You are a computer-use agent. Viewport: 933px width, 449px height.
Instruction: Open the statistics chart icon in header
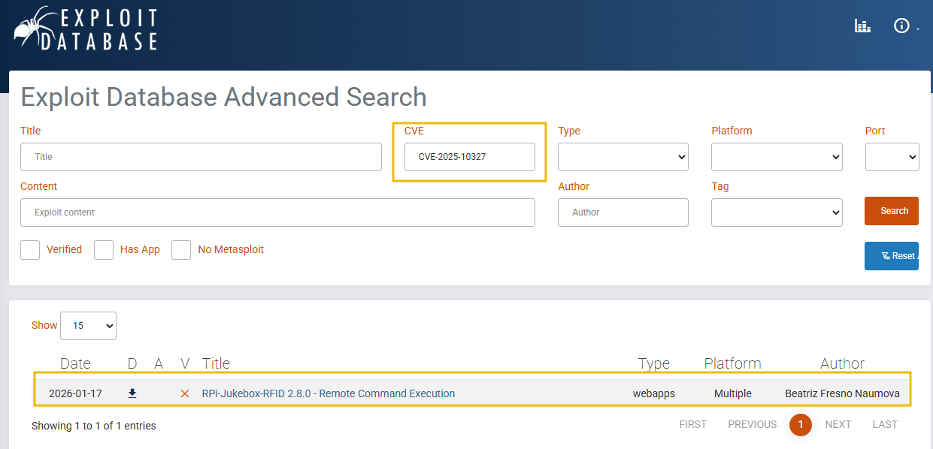coord(862,25)
